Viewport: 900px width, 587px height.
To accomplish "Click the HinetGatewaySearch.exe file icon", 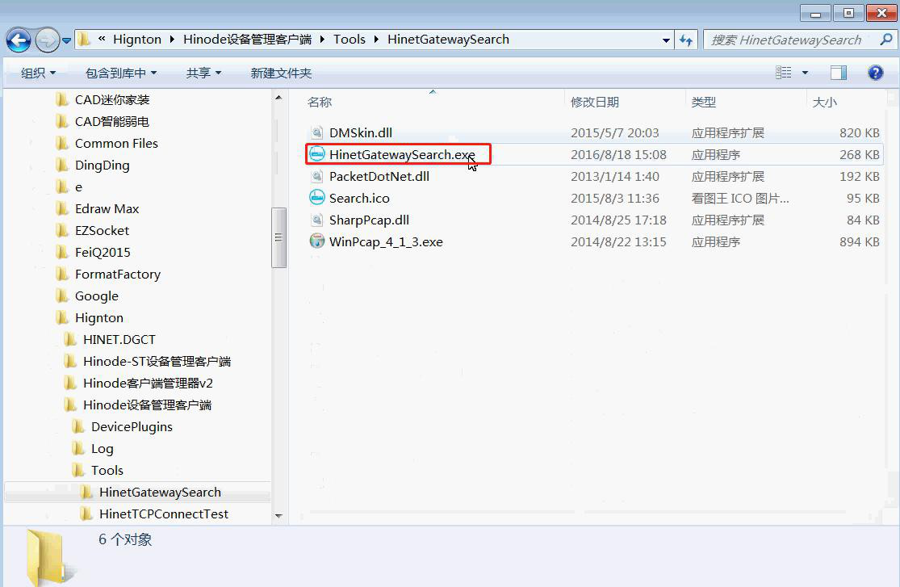I will point(317,155).
